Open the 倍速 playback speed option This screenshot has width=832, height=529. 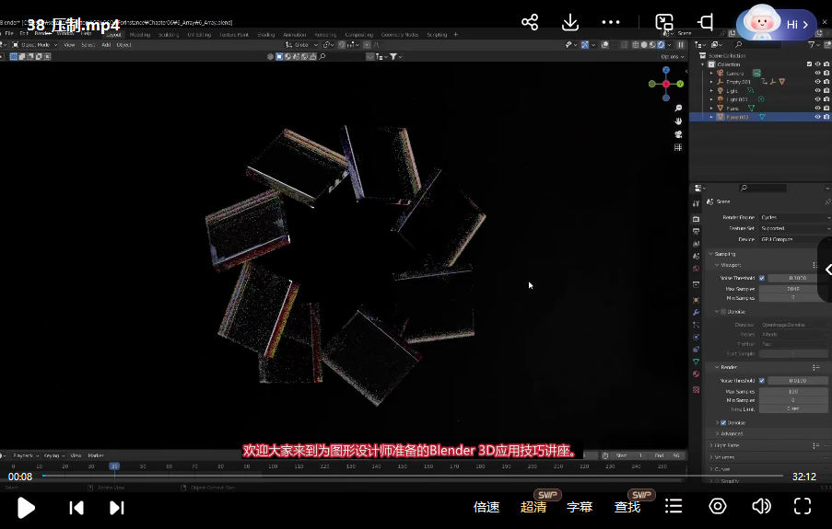[486, 507]
